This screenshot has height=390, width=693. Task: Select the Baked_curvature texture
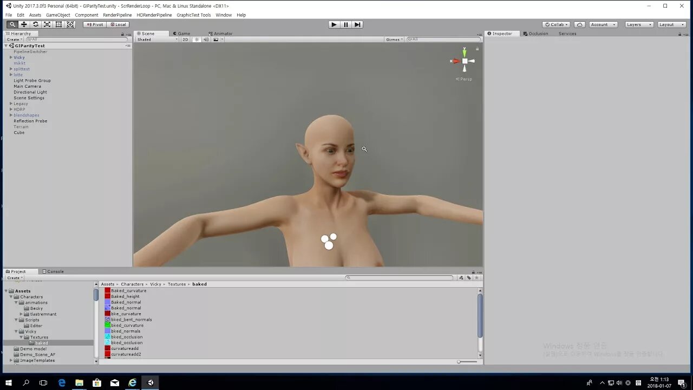[128, 290]
